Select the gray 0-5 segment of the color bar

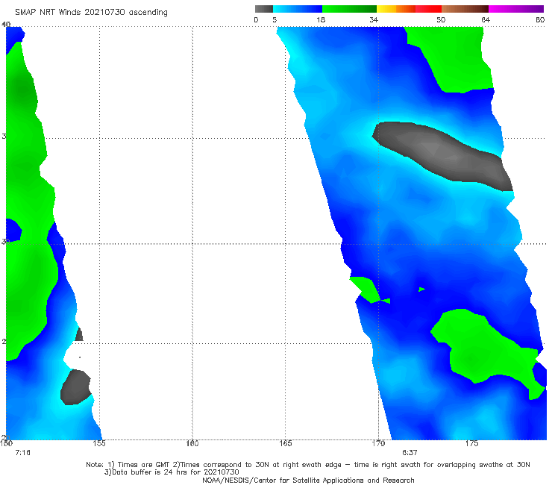[263, 9]
